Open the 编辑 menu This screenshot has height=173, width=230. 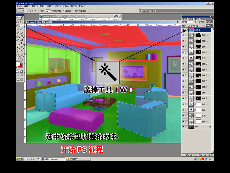point(27,6)
